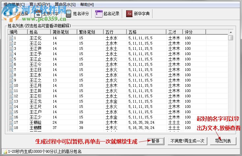Click document icon of row 8
Image resolution: width=242 pixels, height=156 pixels.
11,75
